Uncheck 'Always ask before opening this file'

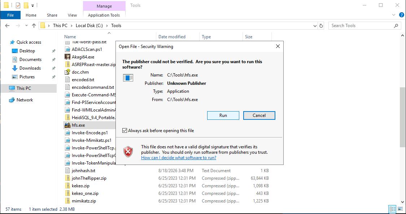pos(125,131)
